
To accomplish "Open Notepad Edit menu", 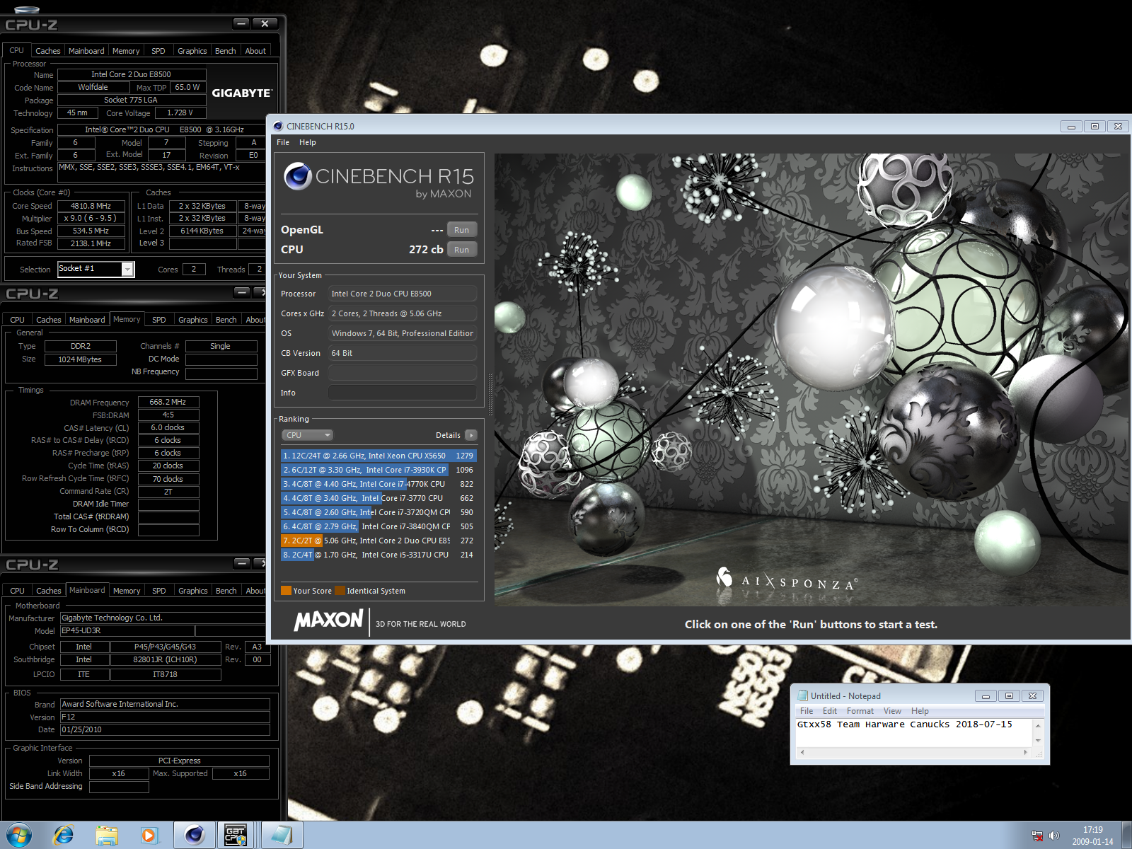I will tap(830, 711).
